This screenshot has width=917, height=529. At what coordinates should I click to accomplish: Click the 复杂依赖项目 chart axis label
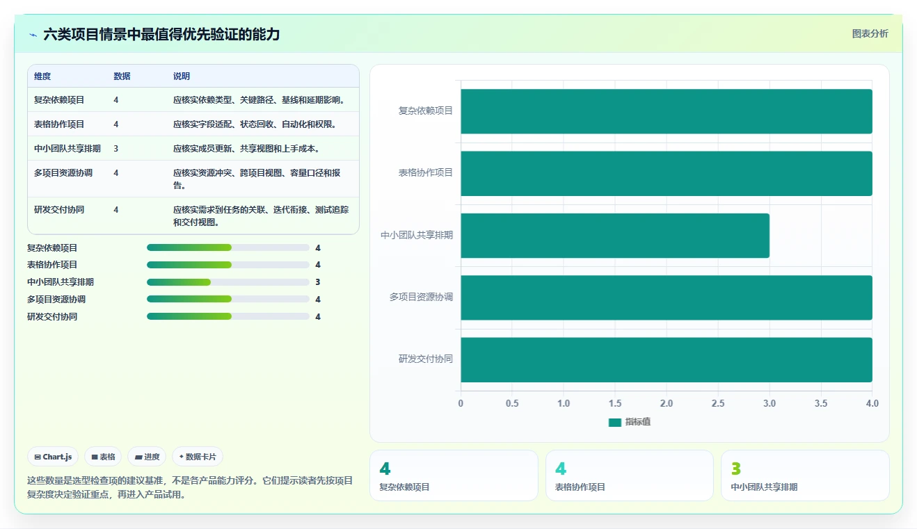coord(426,111)
